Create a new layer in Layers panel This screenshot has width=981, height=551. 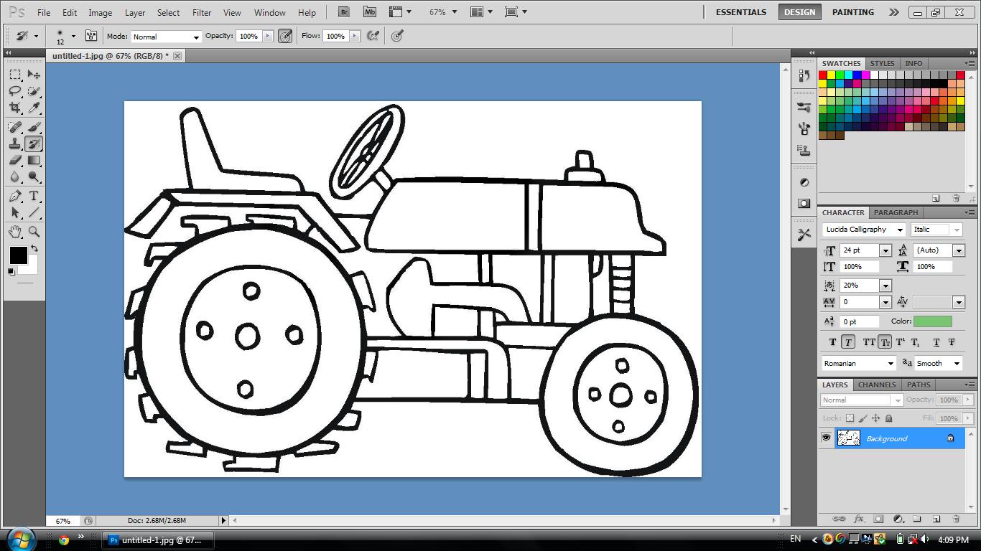[x=936, y=518]
